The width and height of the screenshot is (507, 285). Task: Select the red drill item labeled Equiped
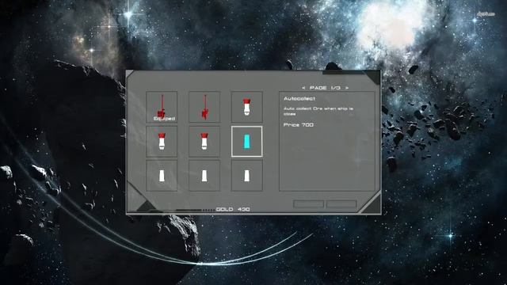[x=162, y=107]
